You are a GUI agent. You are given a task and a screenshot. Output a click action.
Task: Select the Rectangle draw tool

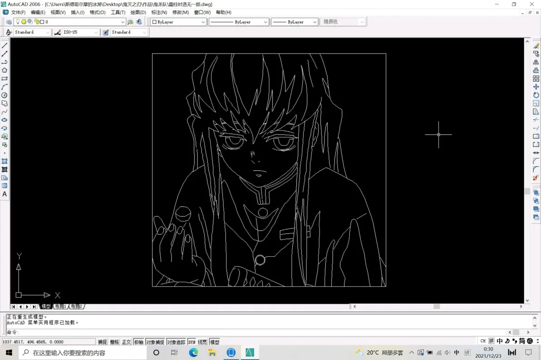click(5, 78)
